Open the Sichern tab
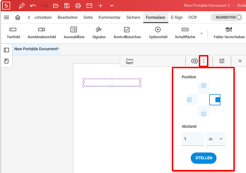Image resolution: width=246 pixels, height=173 pixels. coord(133,17)
